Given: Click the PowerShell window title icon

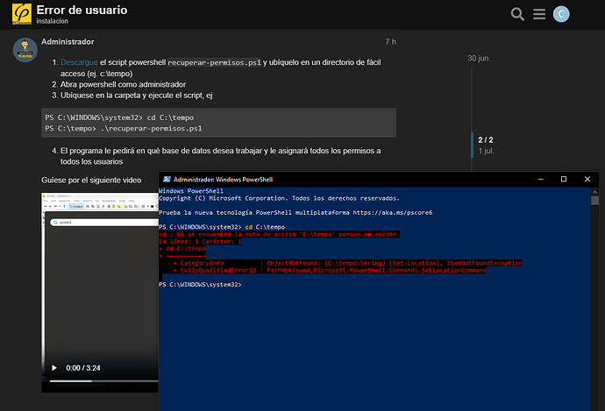Looking at the screenshot, I should pyautogui.click(x=167, y=180).
